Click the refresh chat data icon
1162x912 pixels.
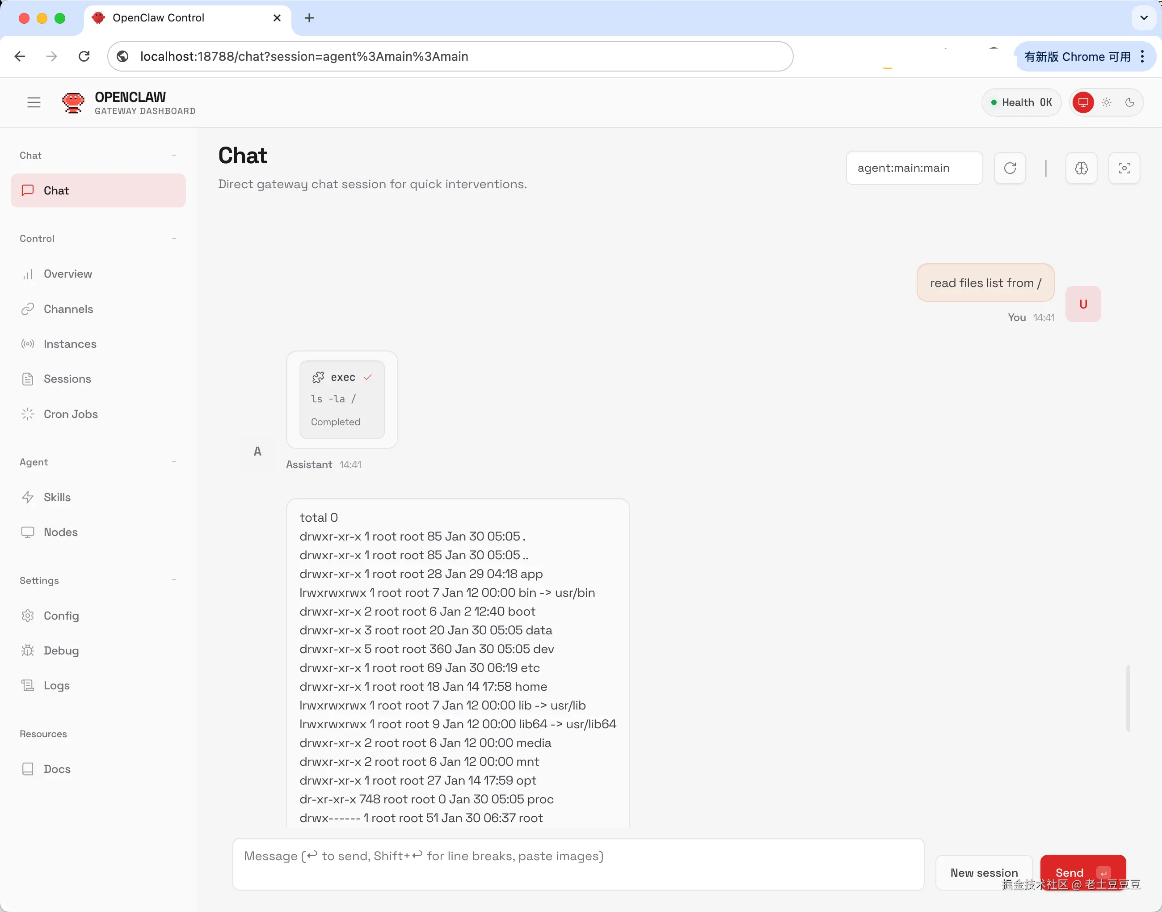click(1009, 168)
